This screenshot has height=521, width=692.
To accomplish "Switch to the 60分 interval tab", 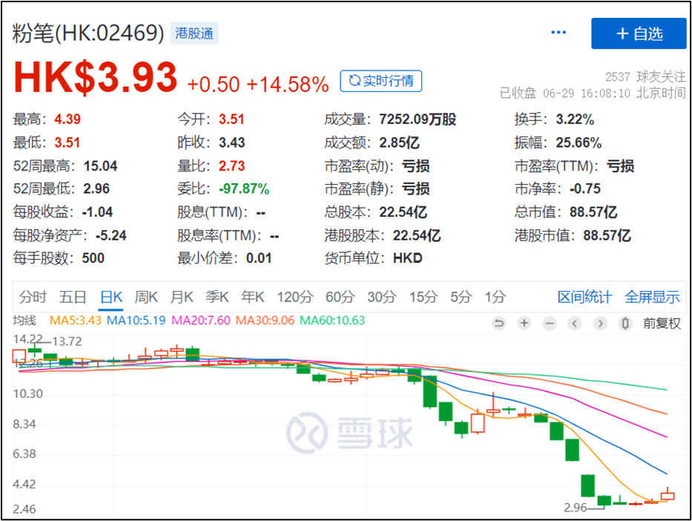I will (340, 297).
